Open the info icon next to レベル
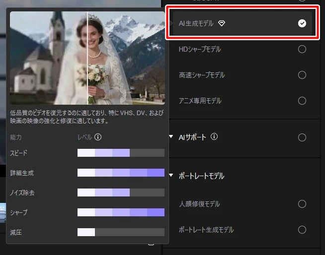325x255 pixels. tap(98, 137)
